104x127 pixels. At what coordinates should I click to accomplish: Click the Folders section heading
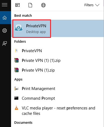pos(20,42)
